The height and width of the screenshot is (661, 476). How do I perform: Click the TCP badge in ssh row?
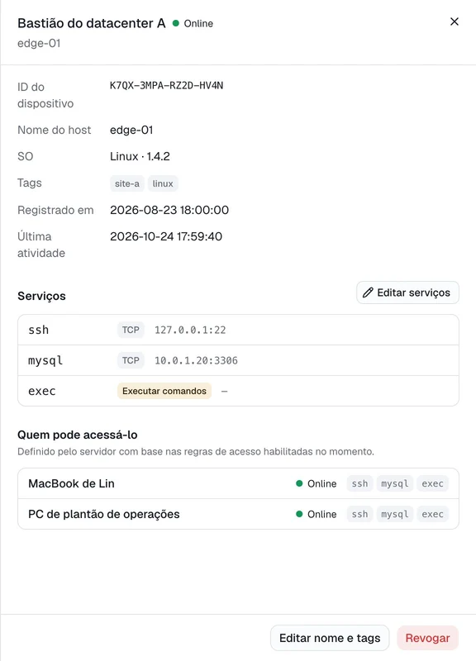click(131, 330)
